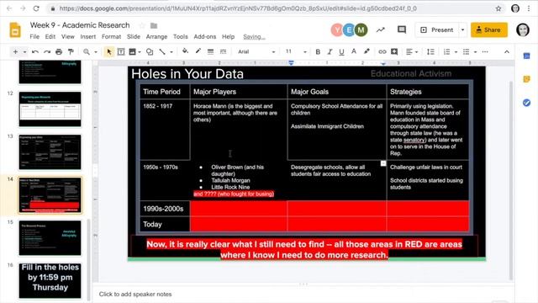Select slide 16 'Fill in the holes' thumbnail
Screen dimensions: 538x303
(x=50, y=280)
